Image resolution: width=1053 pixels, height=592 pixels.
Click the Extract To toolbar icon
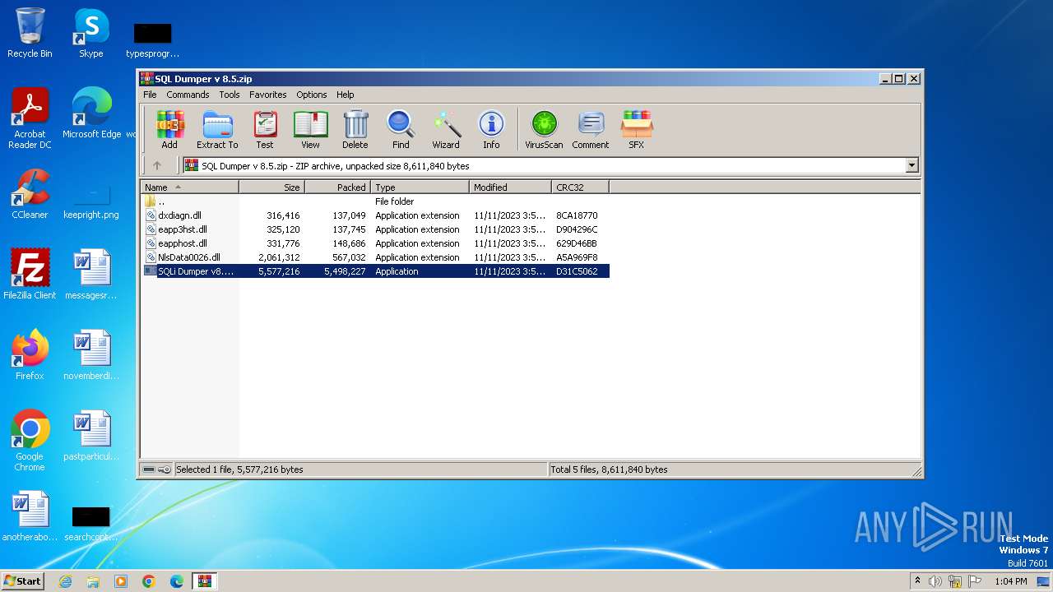tap(217, 130)
